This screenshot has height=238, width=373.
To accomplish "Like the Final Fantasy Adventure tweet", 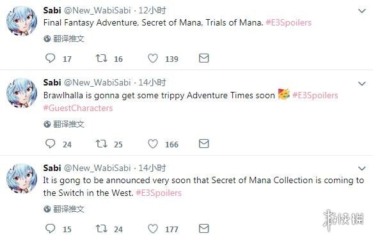I will pyautogui.click(x=153, y=58).
